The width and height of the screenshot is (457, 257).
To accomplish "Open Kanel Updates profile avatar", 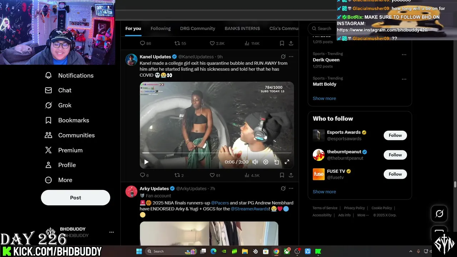I will (131, 60).
